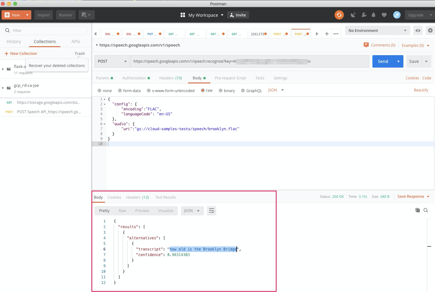Open the Pre-request Script tab
435x292 pixels.
(230, 78)
